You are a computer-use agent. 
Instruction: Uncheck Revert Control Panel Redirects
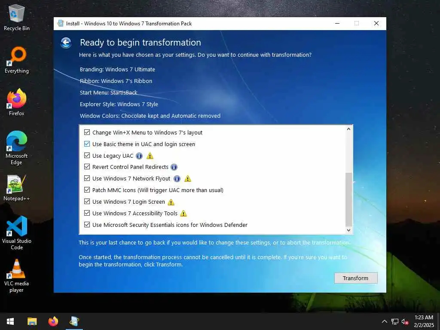pyautogui.click(x=87, y=167)
